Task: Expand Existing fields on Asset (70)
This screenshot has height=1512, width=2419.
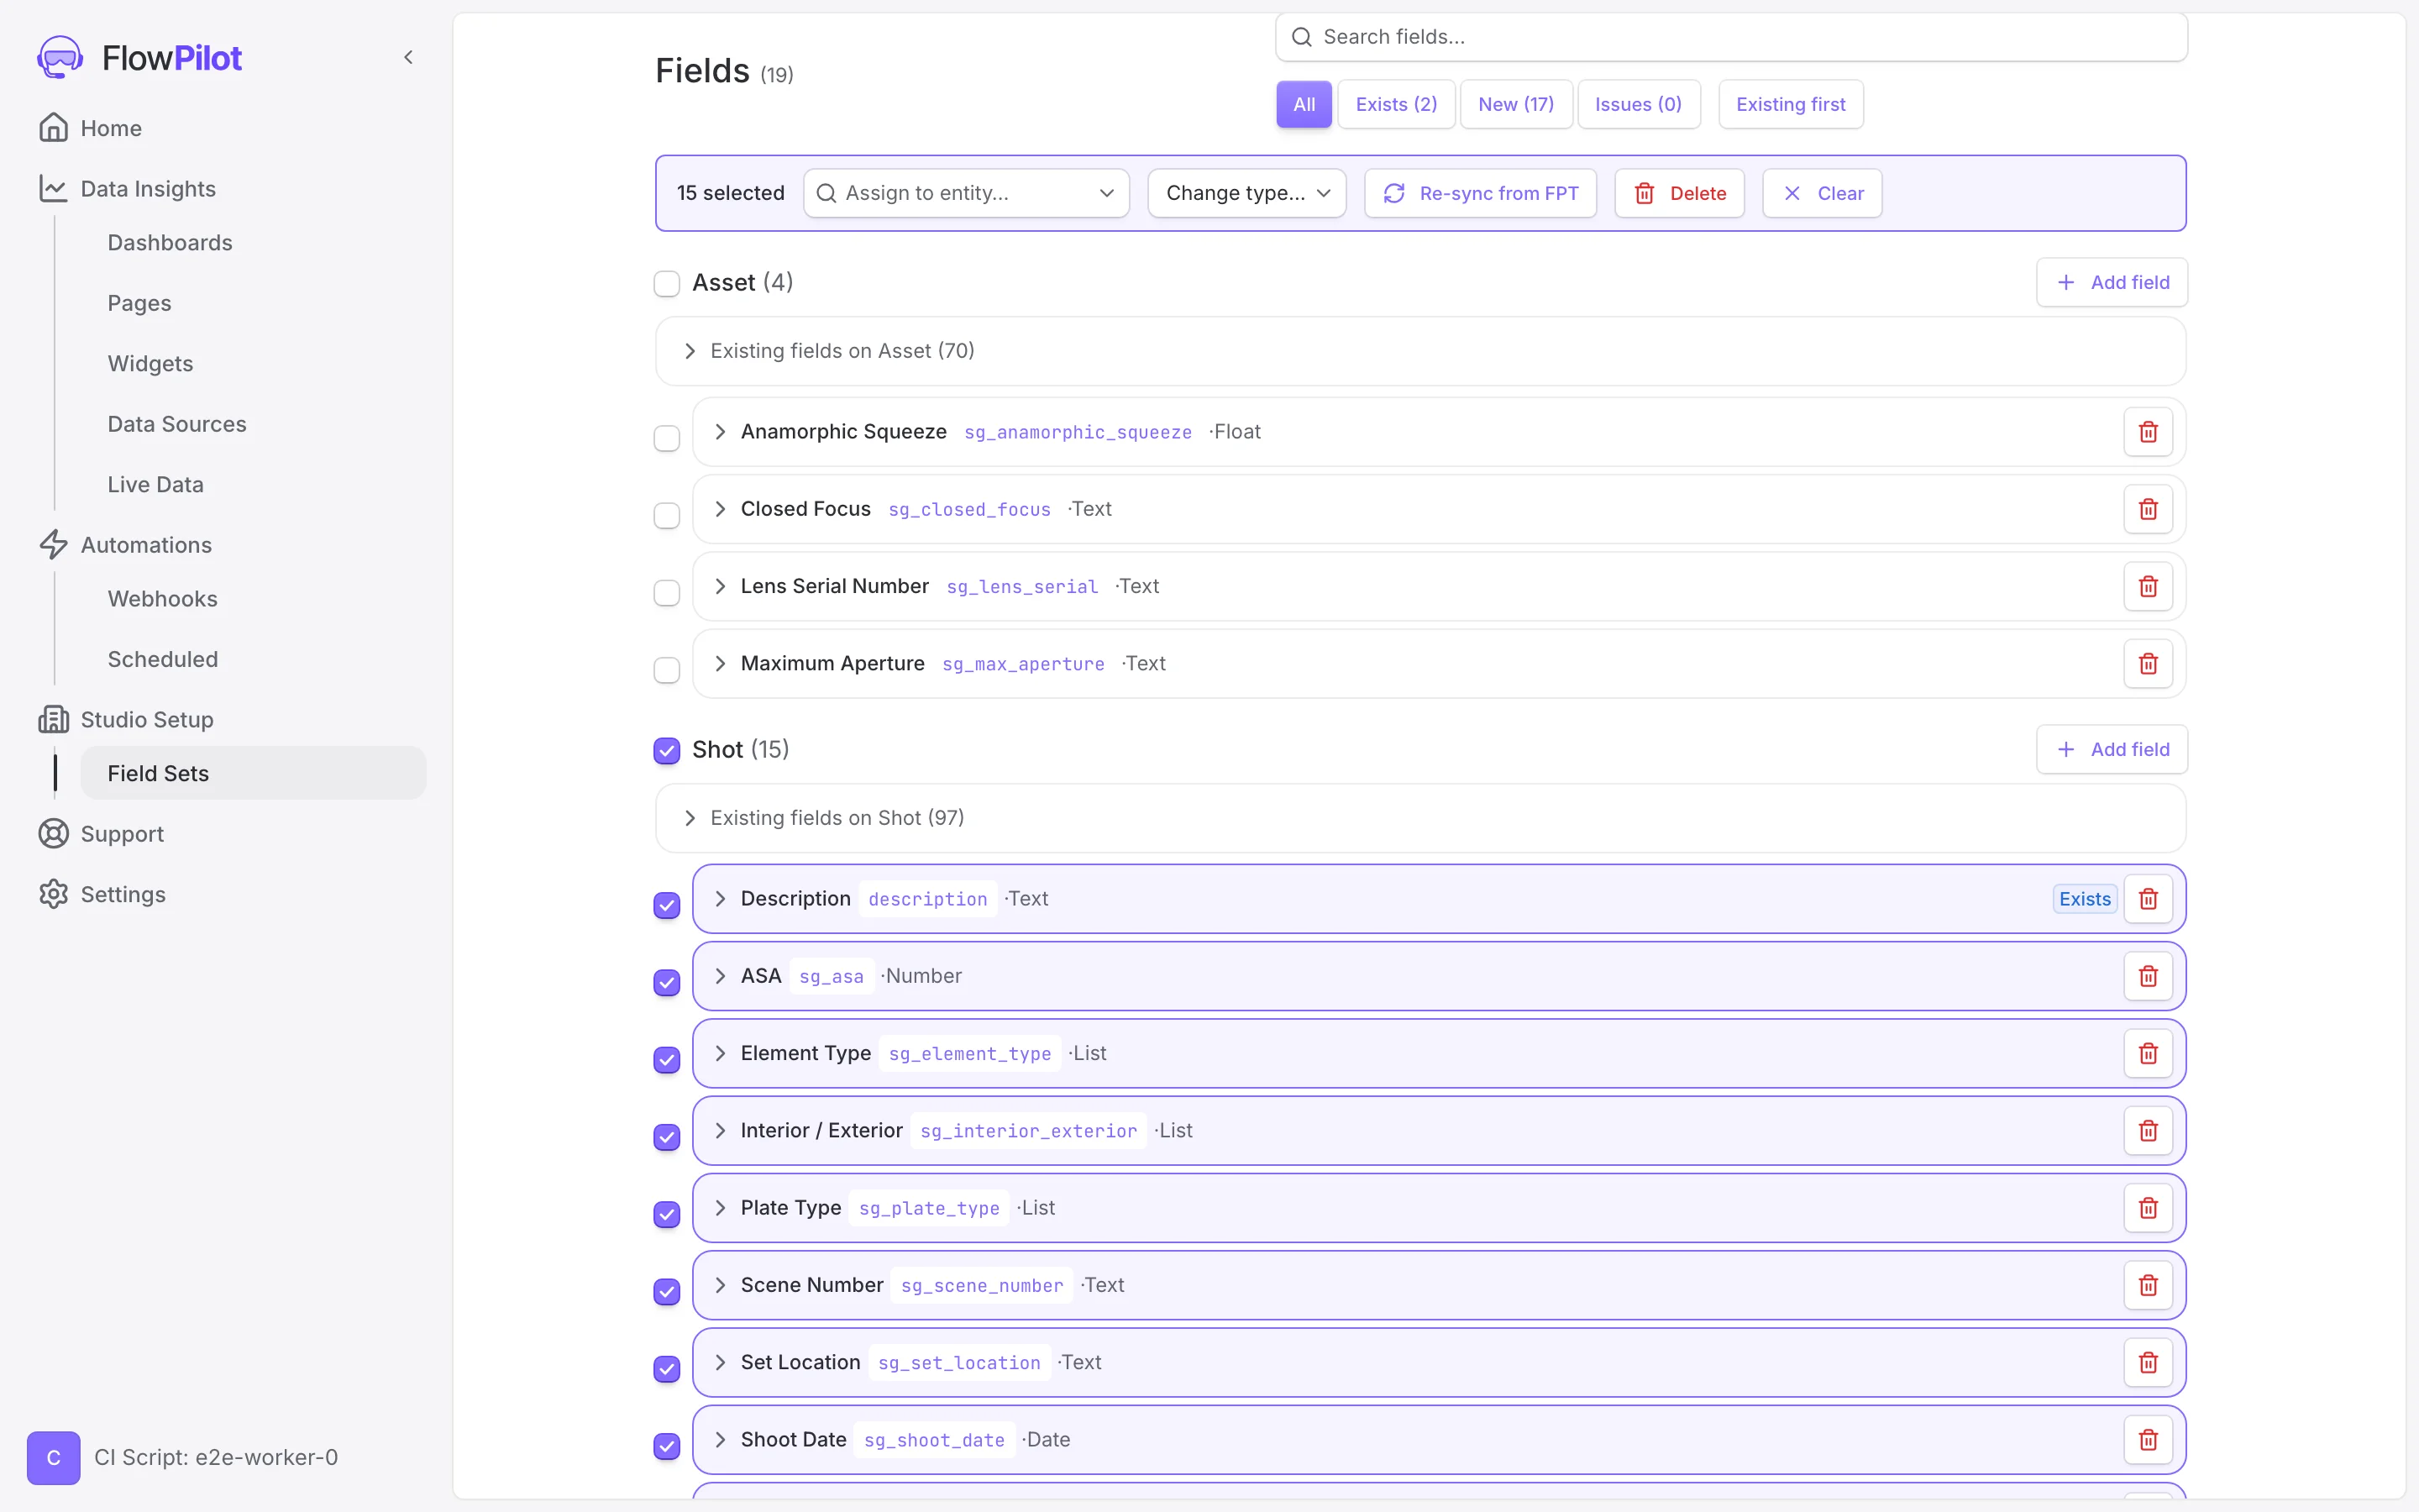Action: tap(1420, 351)
